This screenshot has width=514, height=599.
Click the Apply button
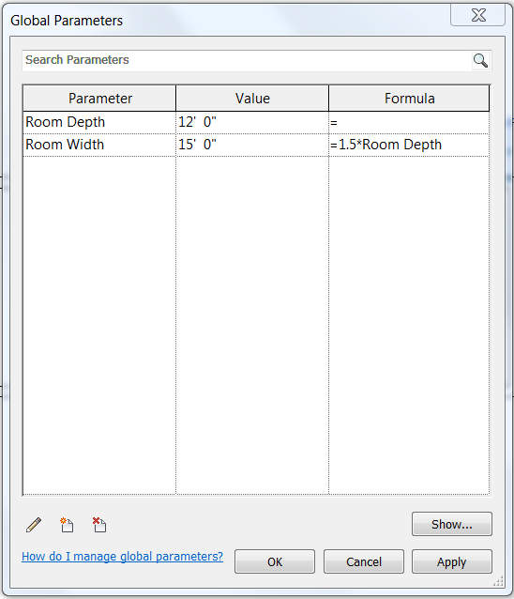coord(452,561)
